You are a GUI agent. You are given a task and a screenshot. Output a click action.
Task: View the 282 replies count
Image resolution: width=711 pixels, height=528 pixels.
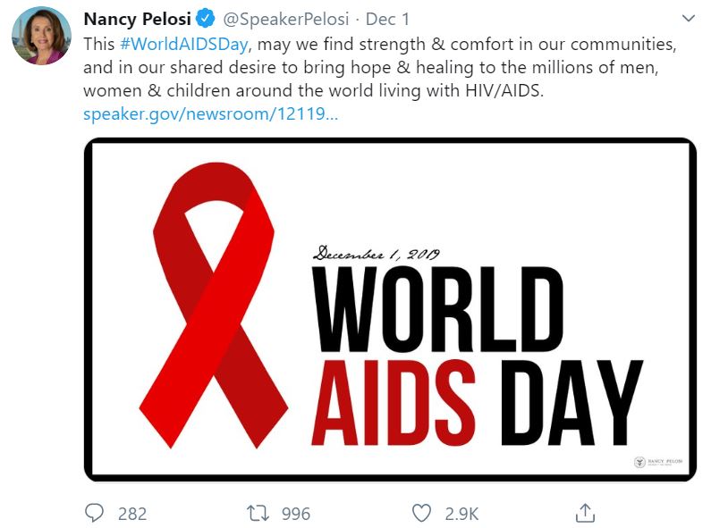[x=131, y=514]
